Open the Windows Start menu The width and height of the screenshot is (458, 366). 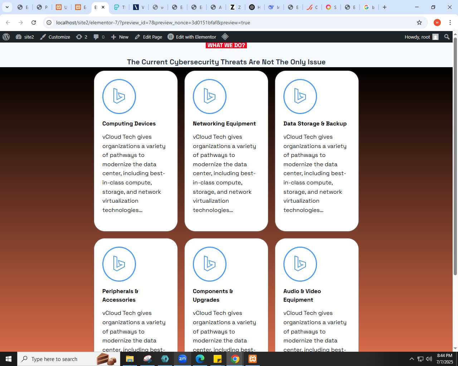pos(9,359)
